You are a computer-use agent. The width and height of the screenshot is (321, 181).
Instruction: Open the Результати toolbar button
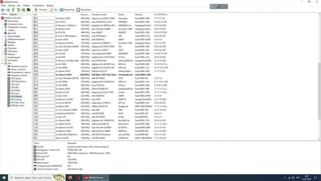tap(84, 10)
